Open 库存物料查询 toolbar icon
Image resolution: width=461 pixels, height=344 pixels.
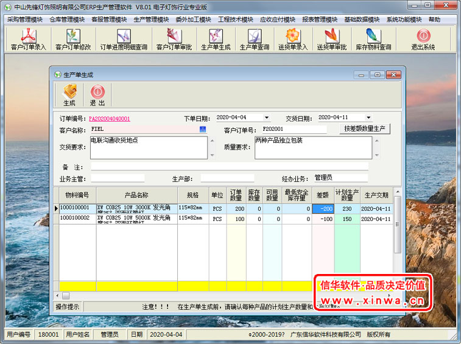[373, 39]
